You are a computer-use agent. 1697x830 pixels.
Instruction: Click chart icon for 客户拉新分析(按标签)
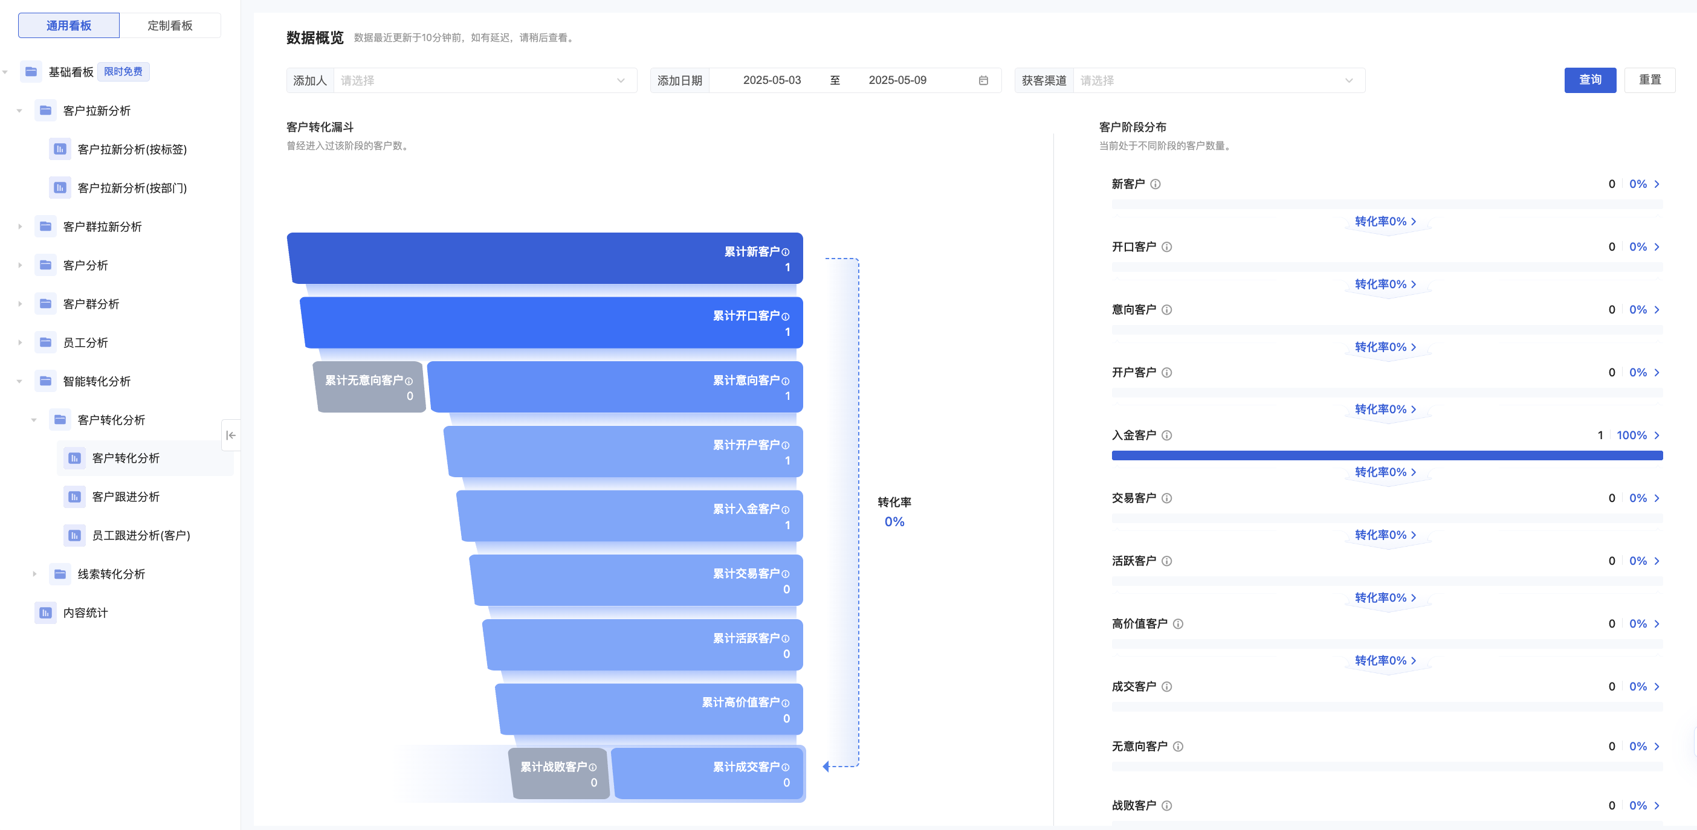point(60,150)
